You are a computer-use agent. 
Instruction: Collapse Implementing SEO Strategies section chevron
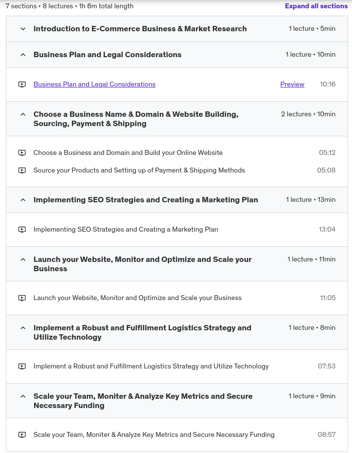click(22, 200)
